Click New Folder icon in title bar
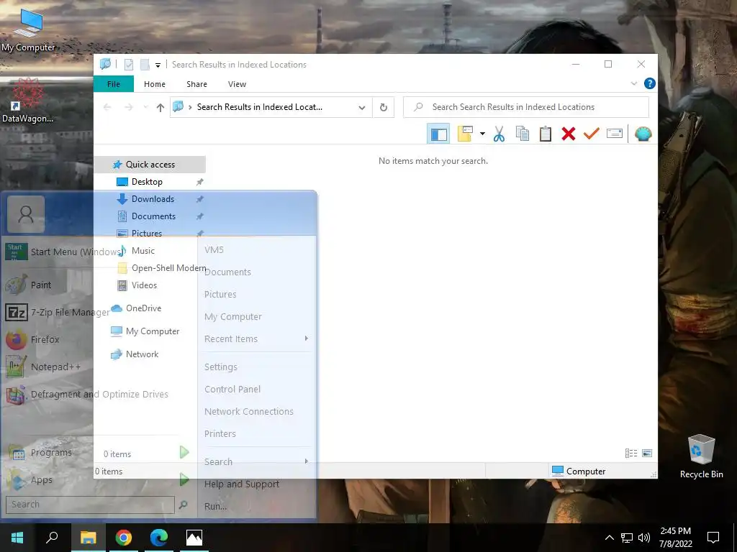Viewport: 737px width, 552px height. click(145, 65)
